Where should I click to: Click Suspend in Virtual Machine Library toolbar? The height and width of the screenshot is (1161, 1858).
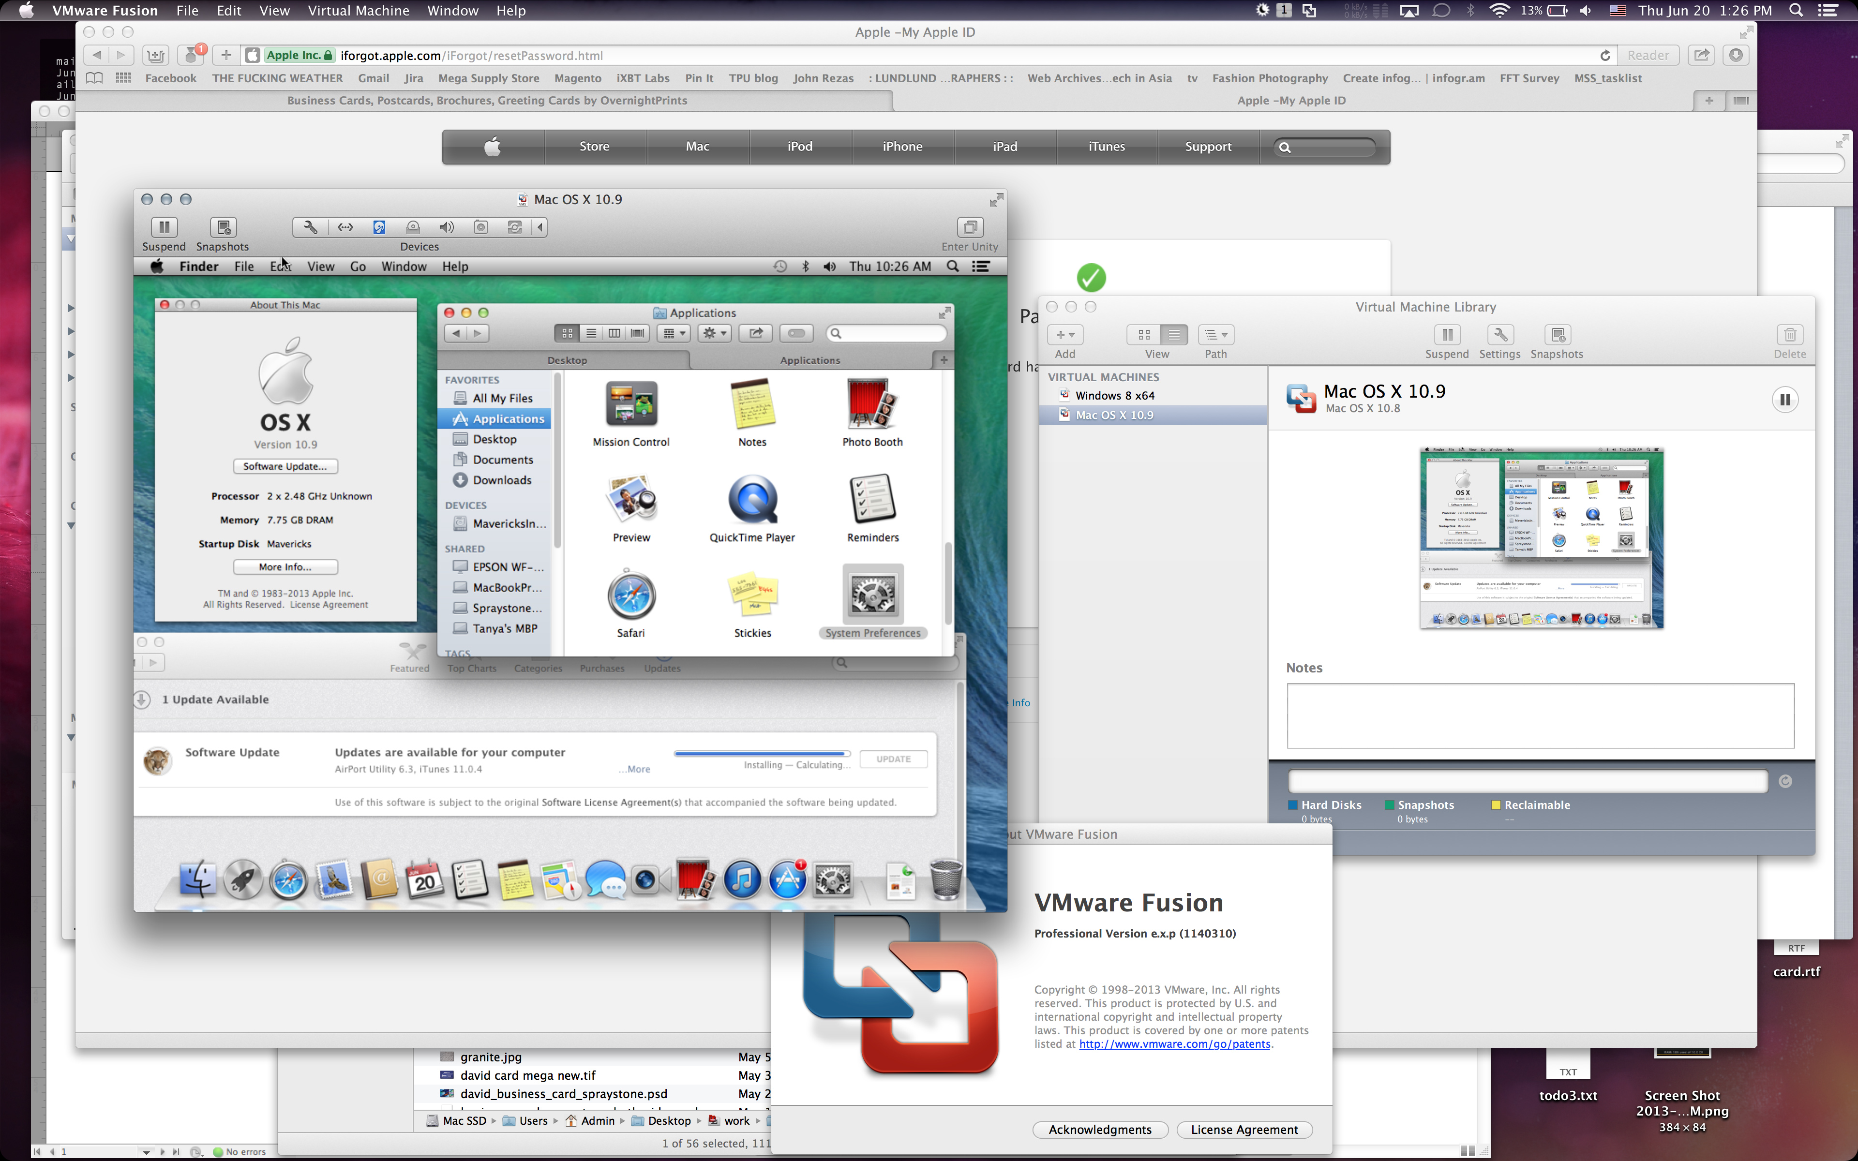(x=1446, y=335)
